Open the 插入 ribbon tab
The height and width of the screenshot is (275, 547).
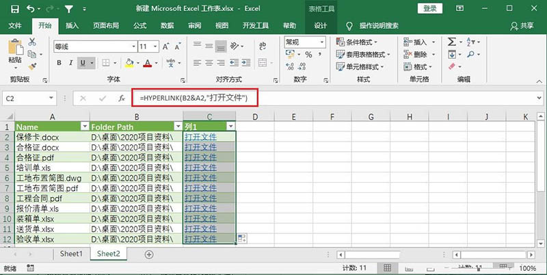click(72, 25)
